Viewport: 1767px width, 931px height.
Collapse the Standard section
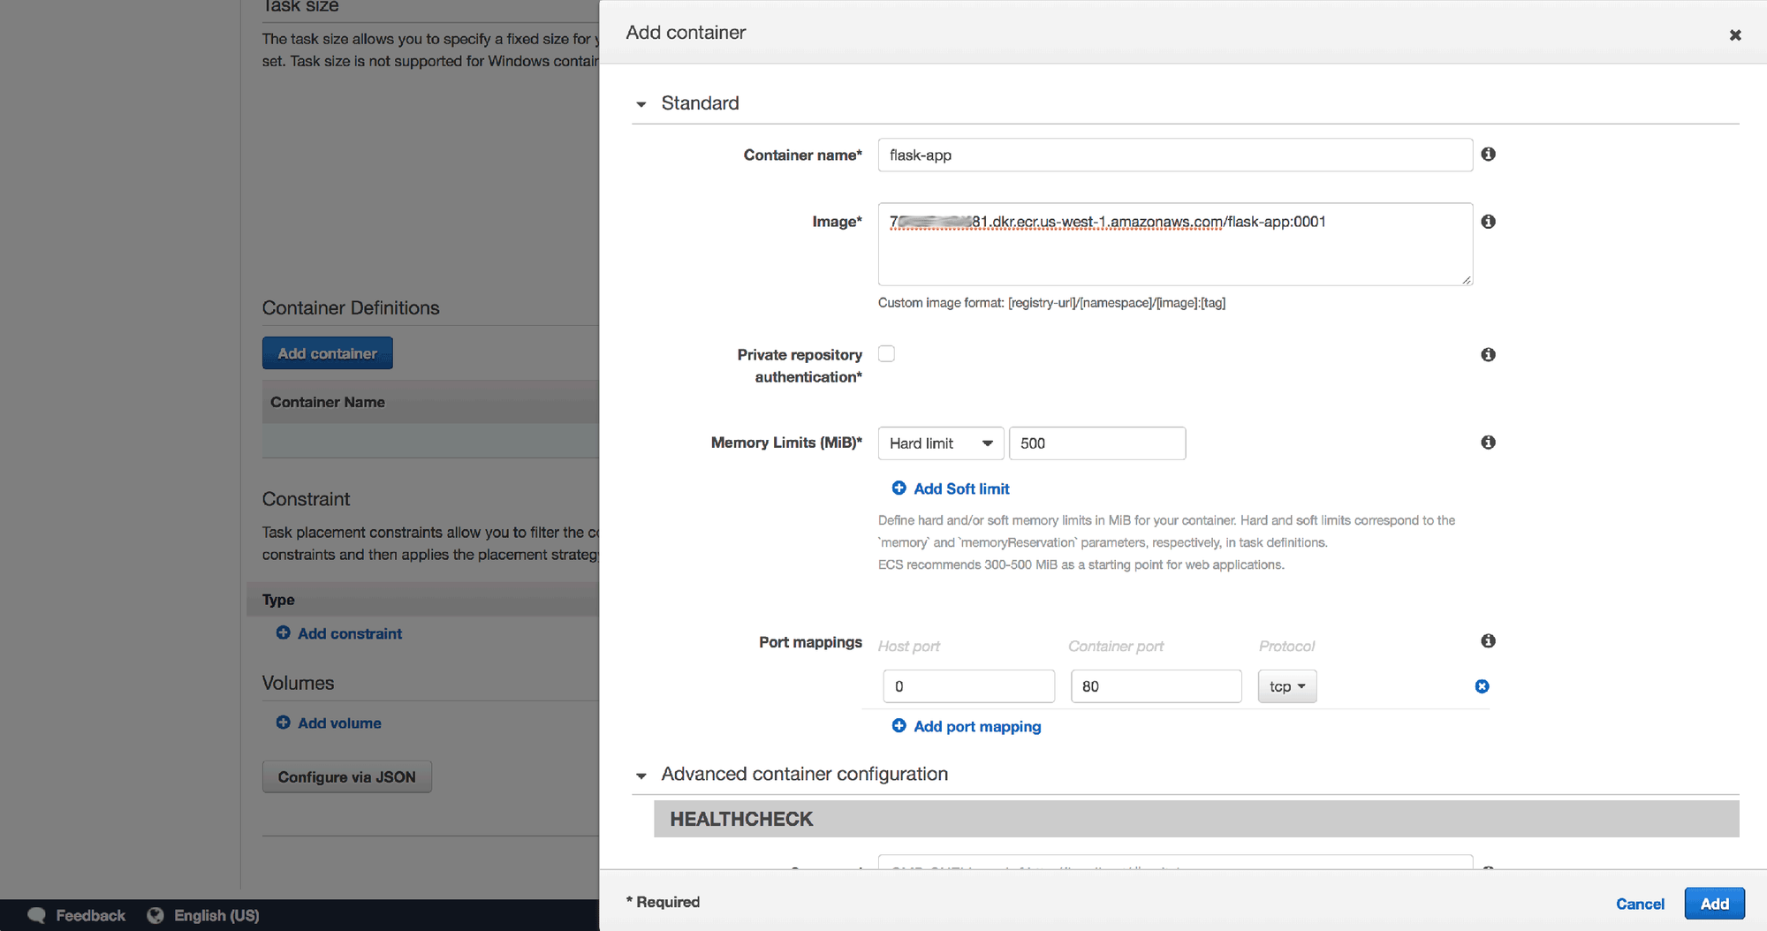(x=641, y=104)
